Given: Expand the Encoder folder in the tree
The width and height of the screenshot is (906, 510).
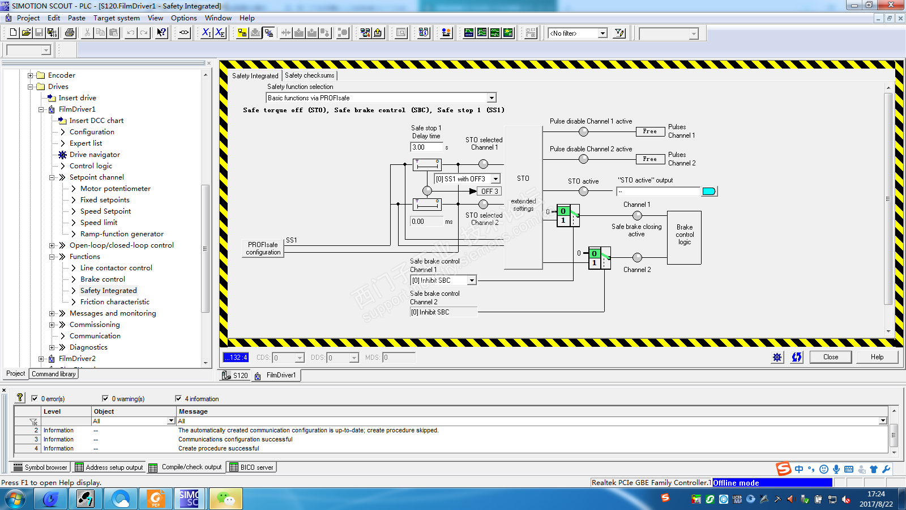Looking at the screenshot, I should click(31, 75).
